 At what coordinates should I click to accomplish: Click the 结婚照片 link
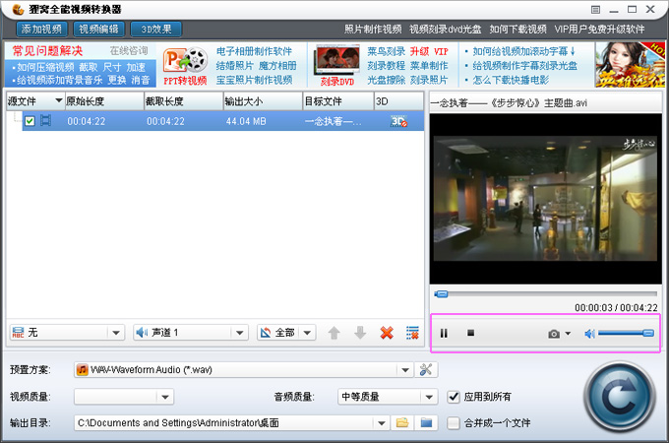tap(235, 66)
